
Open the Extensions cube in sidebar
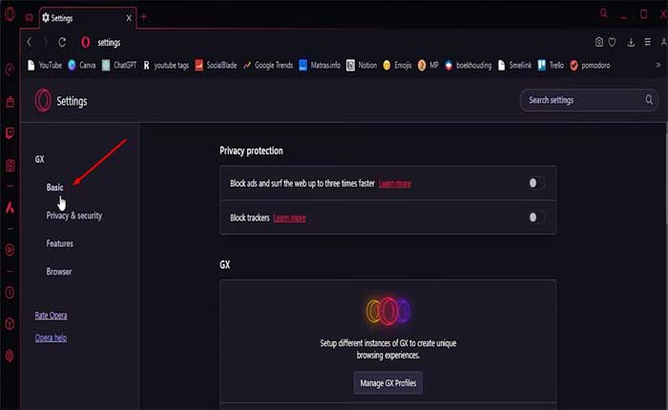tap(10, 324)
